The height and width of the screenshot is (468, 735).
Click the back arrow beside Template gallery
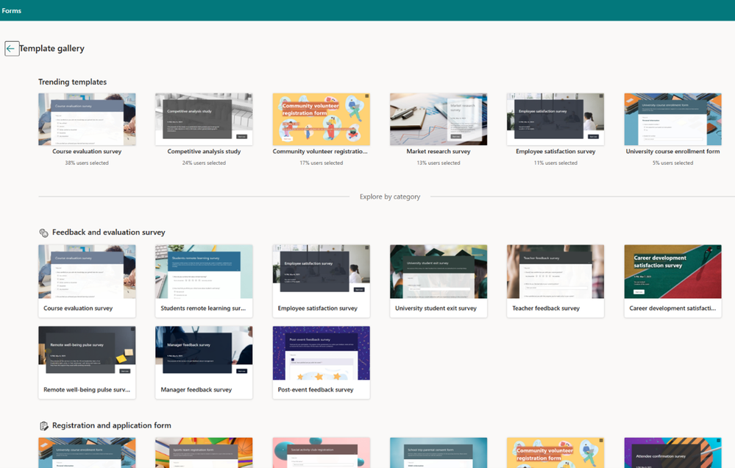(12, 49)
